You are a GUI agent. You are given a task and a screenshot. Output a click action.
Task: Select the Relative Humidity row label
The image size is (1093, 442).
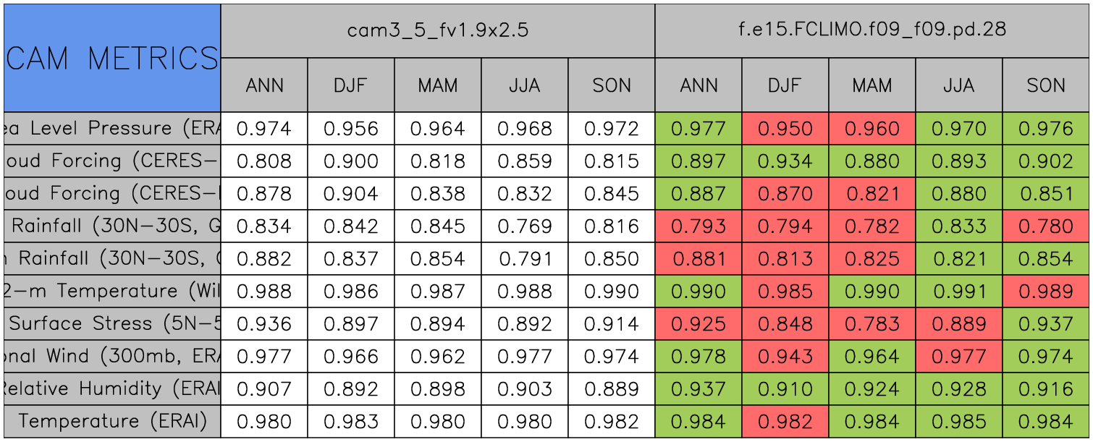(111, 388)
